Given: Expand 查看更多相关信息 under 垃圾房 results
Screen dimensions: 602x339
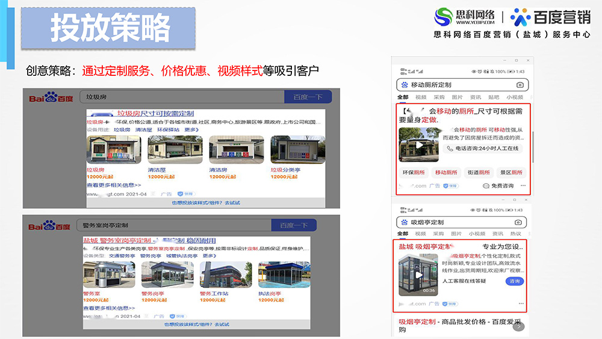Looking at the screenshot, I should point(114,185).
